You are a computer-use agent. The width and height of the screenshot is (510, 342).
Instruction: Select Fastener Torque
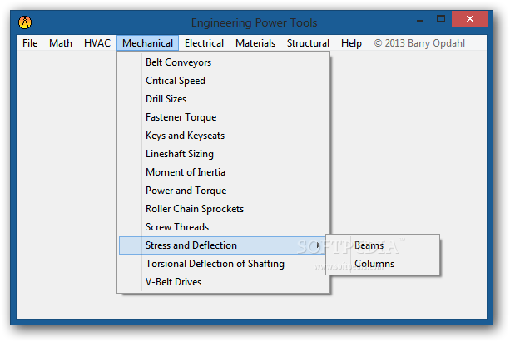pyautogui.click(x=224, y=117)
